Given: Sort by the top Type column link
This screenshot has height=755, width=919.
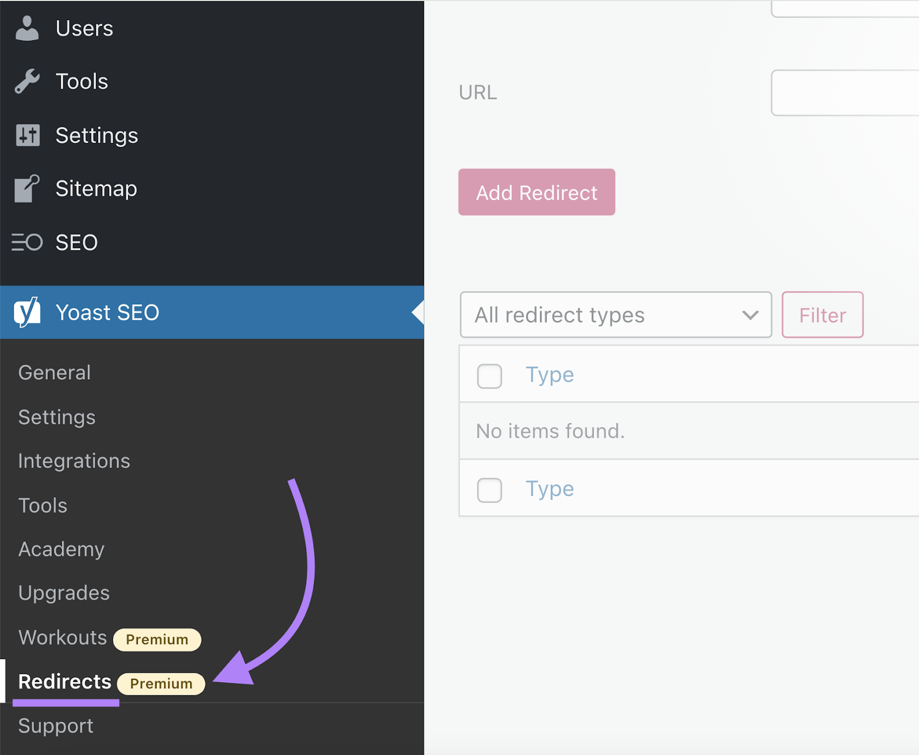Looking at the screenshot, I should coord(550,375).
